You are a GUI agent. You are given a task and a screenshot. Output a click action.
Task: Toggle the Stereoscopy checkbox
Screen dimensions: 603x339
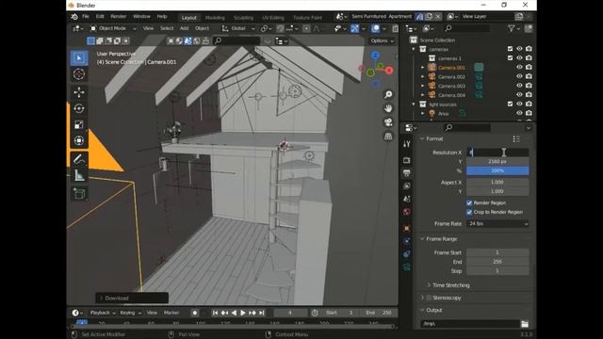(x=429, y=298)
